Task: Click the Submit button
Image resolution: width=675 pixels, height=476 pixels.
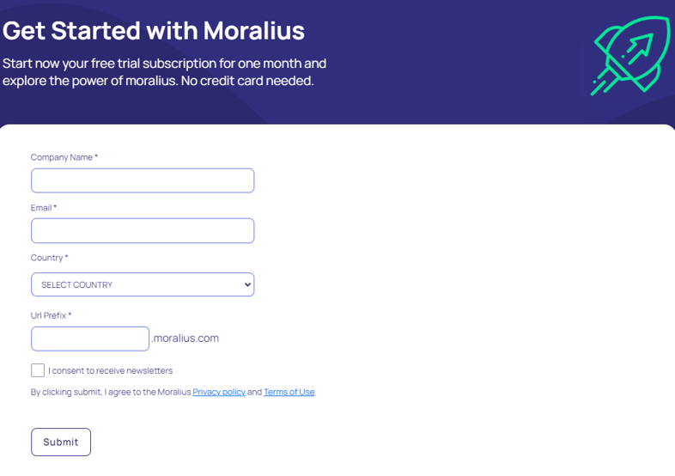Action: pyautogui.click(x=61, y=442)
